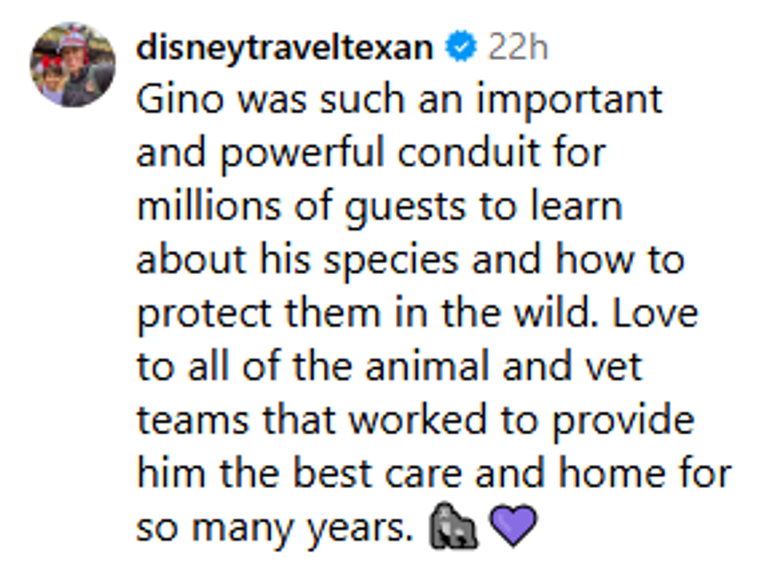Click the disneytraveltexan username
This screenshot has width=758, height=570.
pyautogui.click(x=284, y=49)
